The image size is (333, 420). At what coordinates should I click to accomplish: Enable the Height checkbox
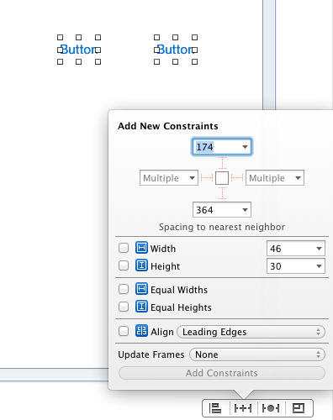pyautogui.click(x=124, y=265)
